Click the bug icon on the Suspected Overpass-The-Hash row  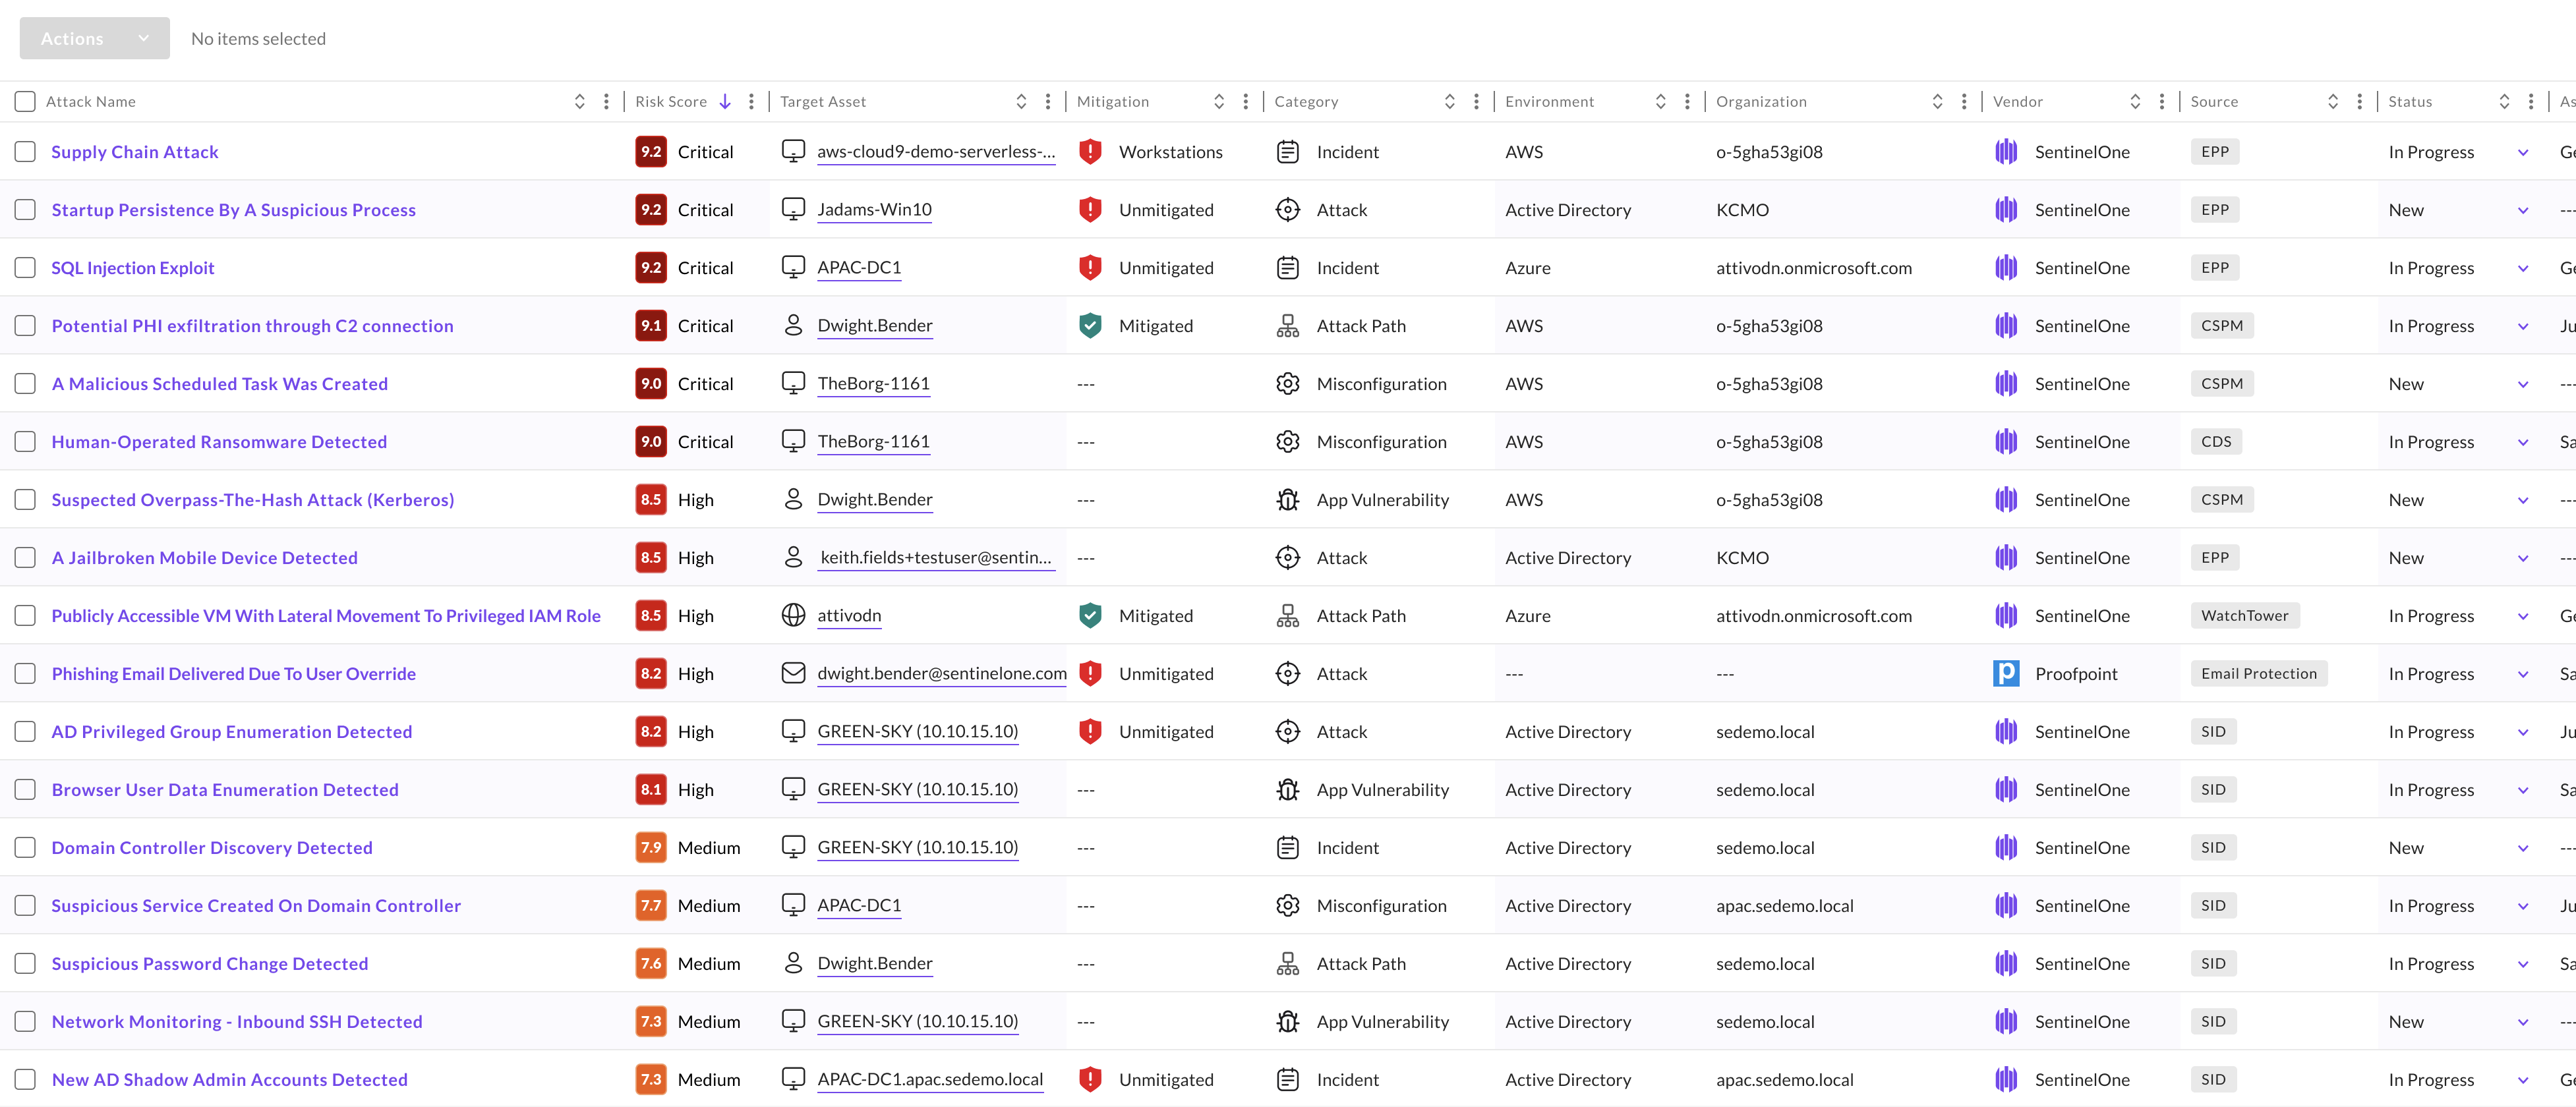tap(1287, 500)
